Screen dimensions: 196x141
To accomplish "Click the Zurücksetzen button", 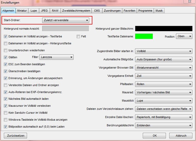I will pos(15,135).
